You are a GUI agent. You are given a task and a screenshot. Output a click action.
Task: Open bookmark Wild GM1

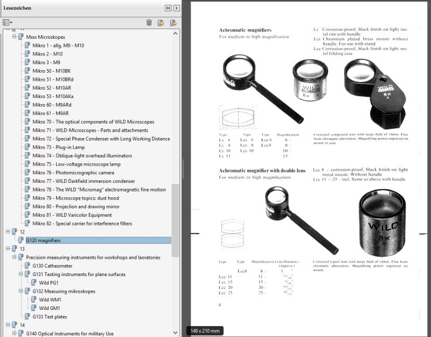pos(50,308)
